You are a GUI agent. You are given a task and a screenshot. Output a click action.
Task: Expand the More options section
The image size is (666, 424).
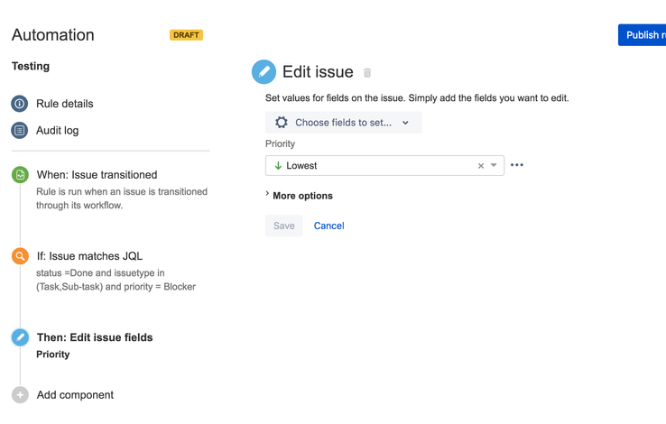coord(299,196)
